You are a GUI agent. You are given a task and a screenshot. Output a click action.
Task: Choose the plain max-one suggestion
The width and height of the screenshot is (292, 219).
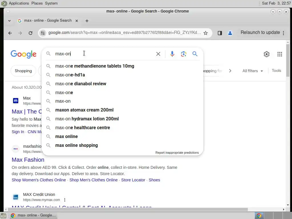point(123,93)
